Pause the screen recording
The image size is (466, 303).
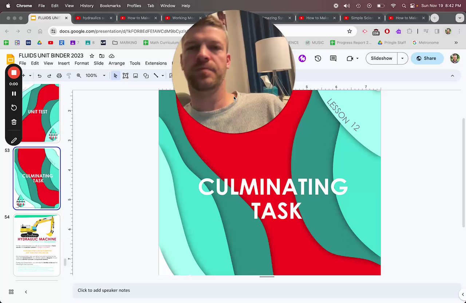[14, 94]
